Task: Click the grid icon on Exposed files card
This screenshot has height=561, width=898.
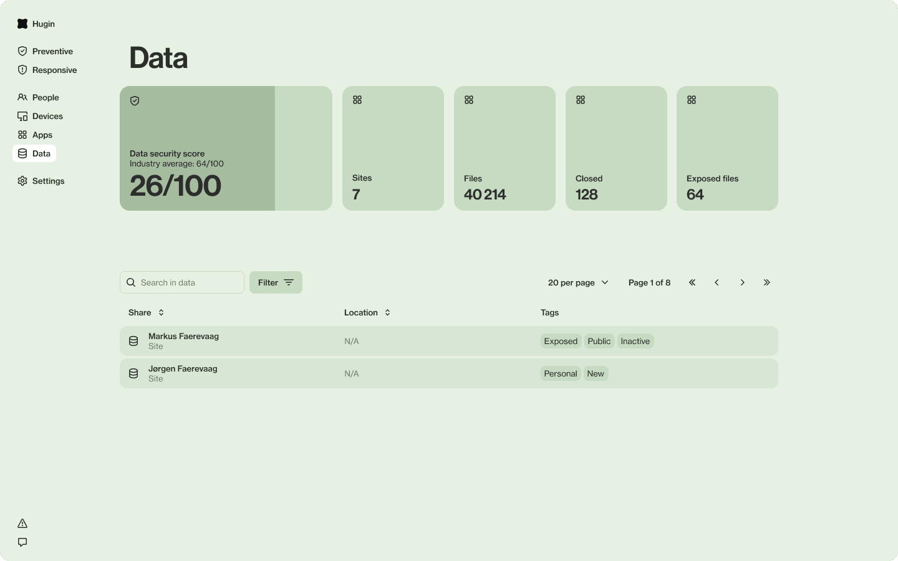Action: pos(692,100)
